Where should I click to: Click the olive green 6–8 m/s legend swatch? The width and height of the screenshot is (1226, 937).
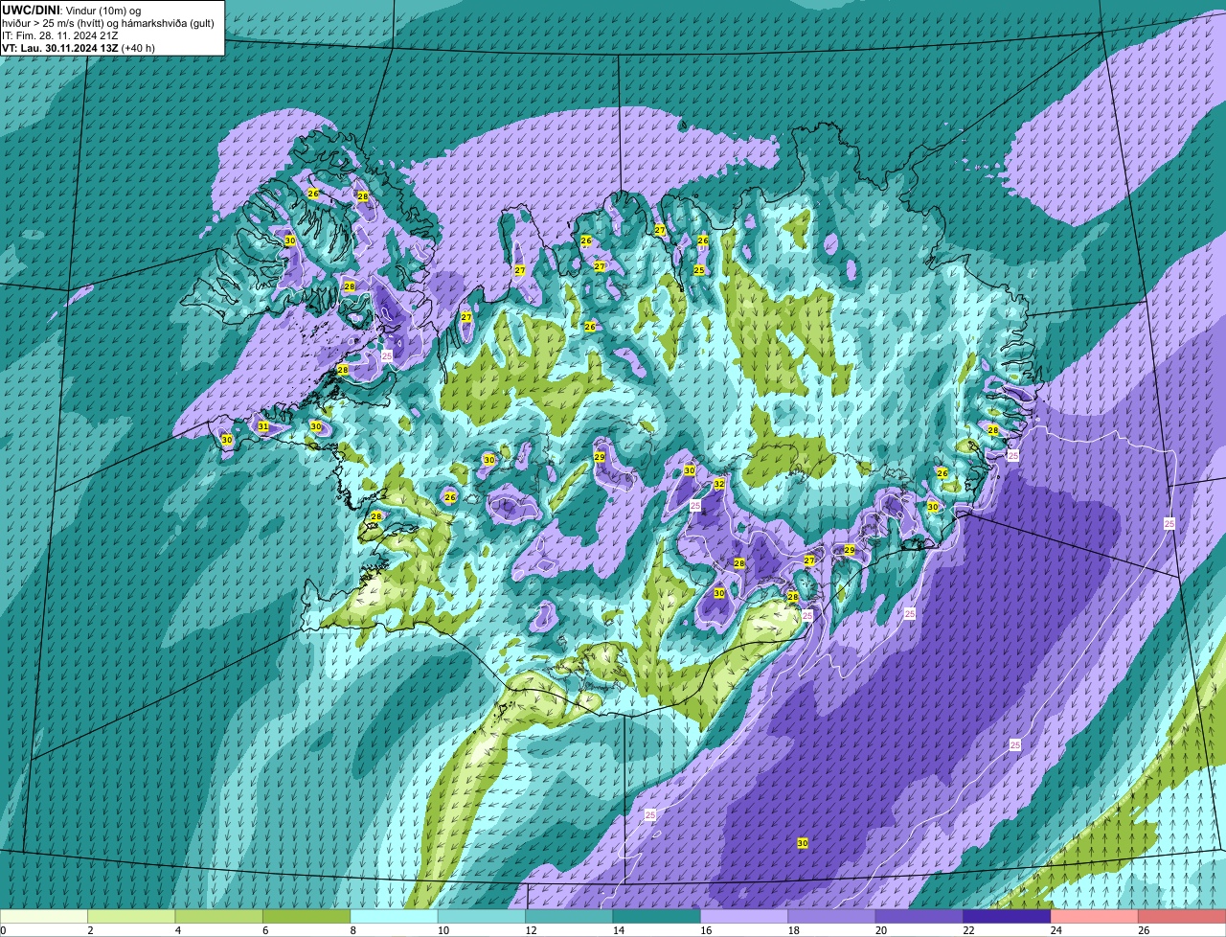click(306, 917)
